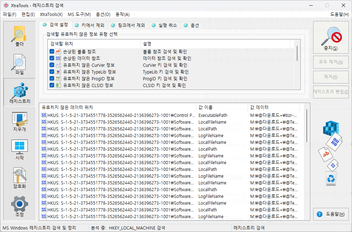
Task: Click the TypeLib 키 검색 및 확인 description
Action: (x=166, y=72)
